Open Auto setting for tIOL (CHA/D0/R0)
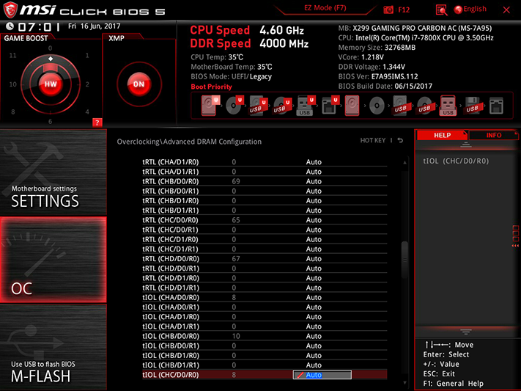 point(314,297)
